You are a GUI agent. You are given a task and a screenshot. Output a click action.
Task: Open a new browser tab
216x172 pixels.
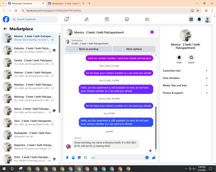[89, 3]
